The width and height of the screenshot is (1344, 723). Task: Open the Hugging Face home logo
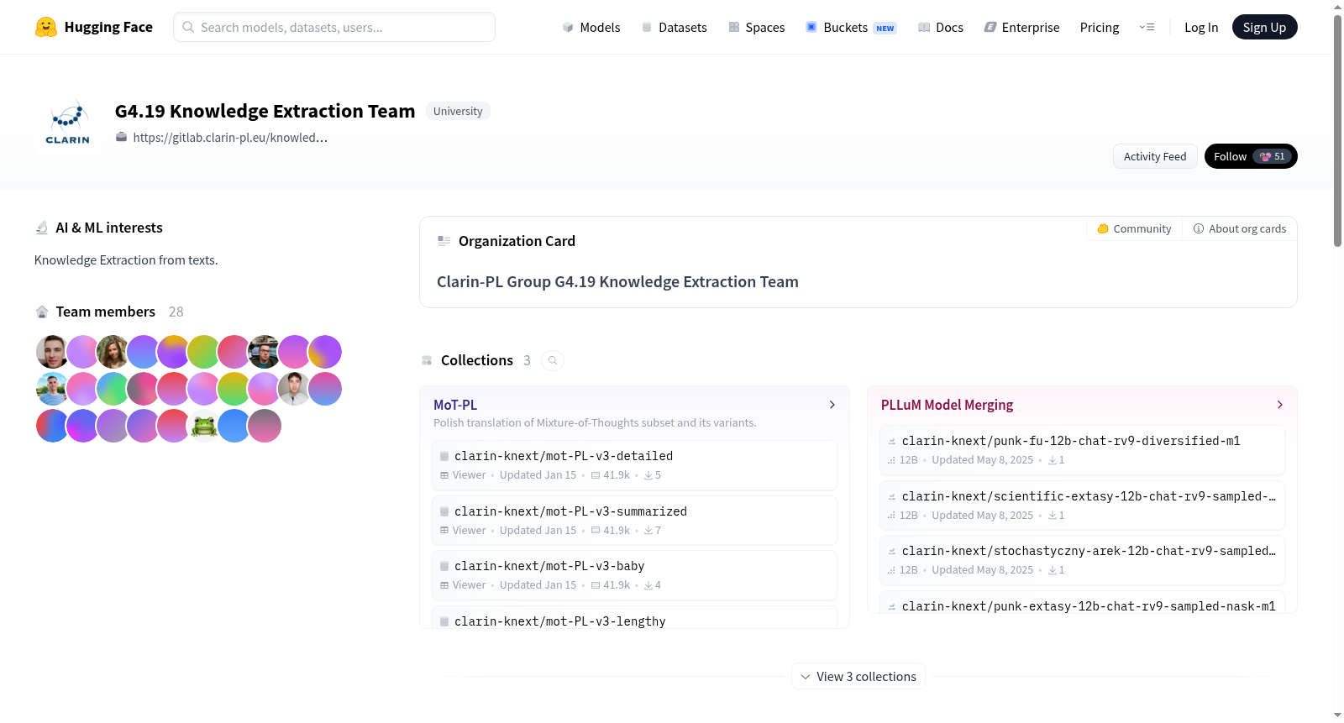click(94, 27)
